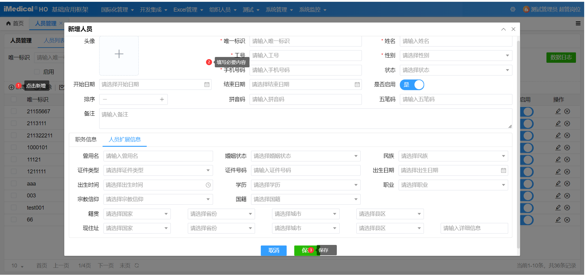This screenshot has width=586, height=276.
Task: Check the row 66 checkbox
Action: 14,220
